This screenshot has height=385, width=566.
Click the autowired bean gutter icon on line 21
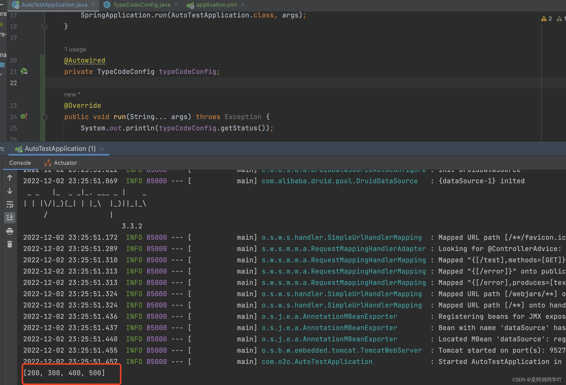click(24, 71)
